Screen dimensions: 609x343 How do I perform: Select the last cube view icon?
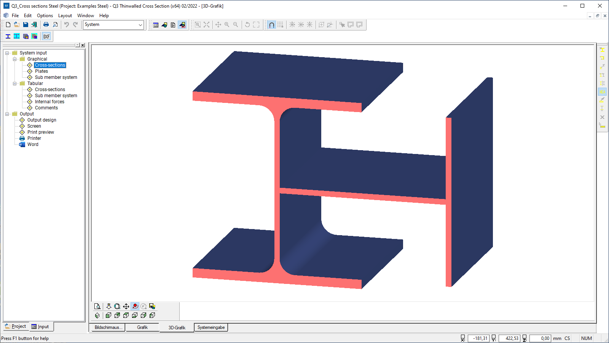tap(152, 315)
